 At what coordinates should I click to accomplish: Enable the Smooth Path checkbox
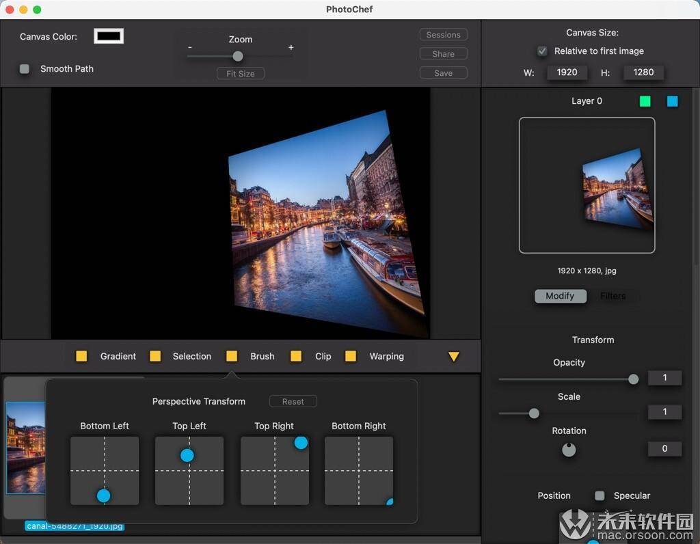25,69
